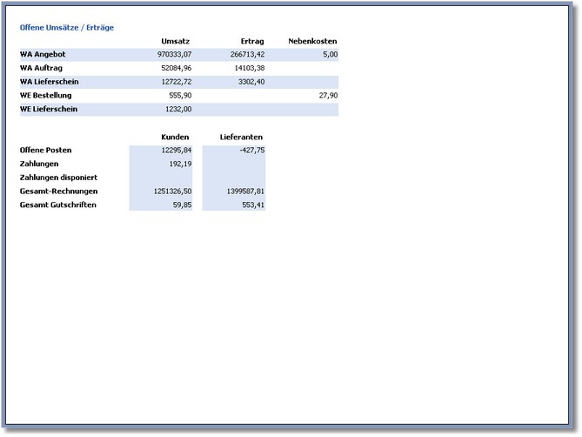Select the Offene Posten Lieferanten value -427,75
The width and height of the screenshot is (582, 437).
pos(251,150)
